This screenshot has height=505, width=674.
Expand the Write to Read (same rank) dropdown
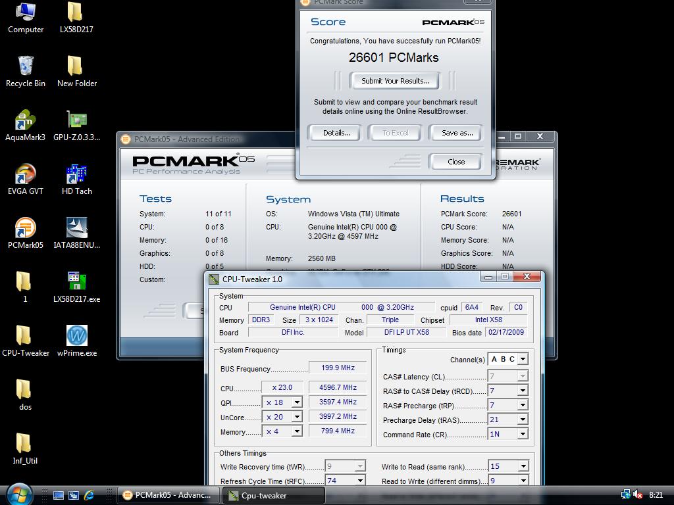pos(523,466)
